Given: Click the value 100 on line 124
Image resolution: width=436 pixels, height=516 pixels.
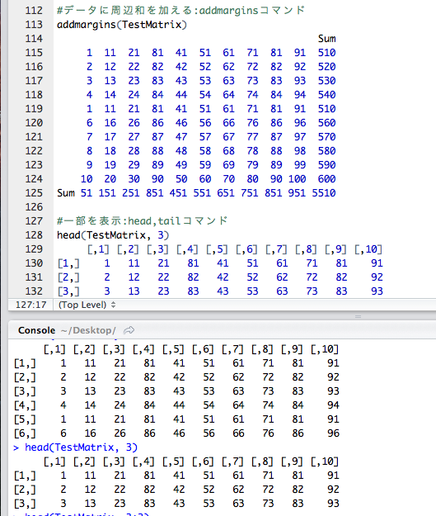Looking at the screenshot, I should coord(297,179).
